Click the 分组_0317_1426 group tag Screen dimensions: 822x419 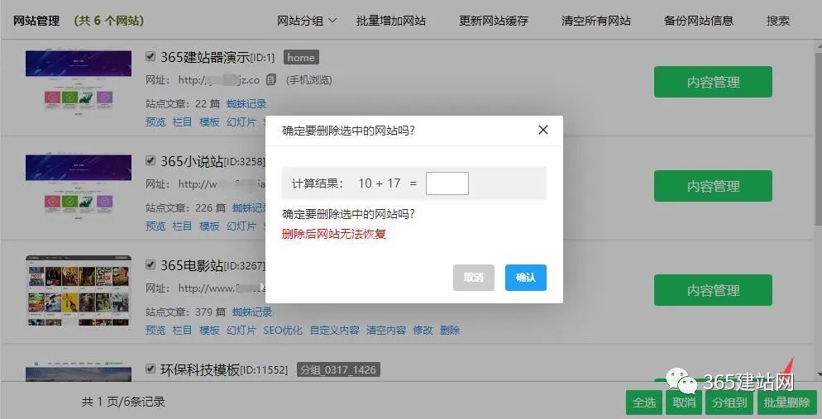pos(339,369)
